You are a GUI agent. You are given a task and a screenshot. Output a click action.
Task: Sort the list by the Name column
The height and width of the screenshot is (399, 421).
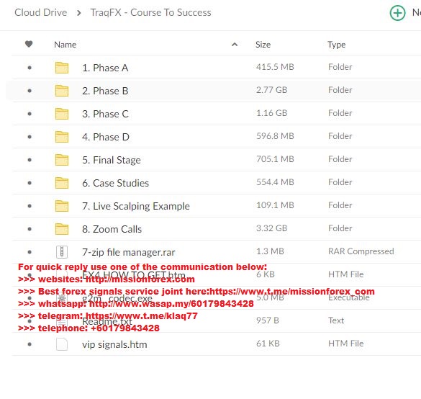65,45
